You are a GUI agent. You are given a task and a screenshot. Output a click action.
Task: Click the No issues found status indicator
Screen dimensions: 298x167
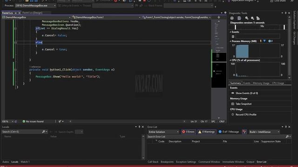(33, 122)
